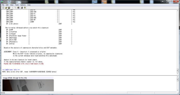This screenshot has width=180, height=95.
Task: Click the '(524362 bytes)' value in the NOTE line
Action: click(x=51, y=72)
